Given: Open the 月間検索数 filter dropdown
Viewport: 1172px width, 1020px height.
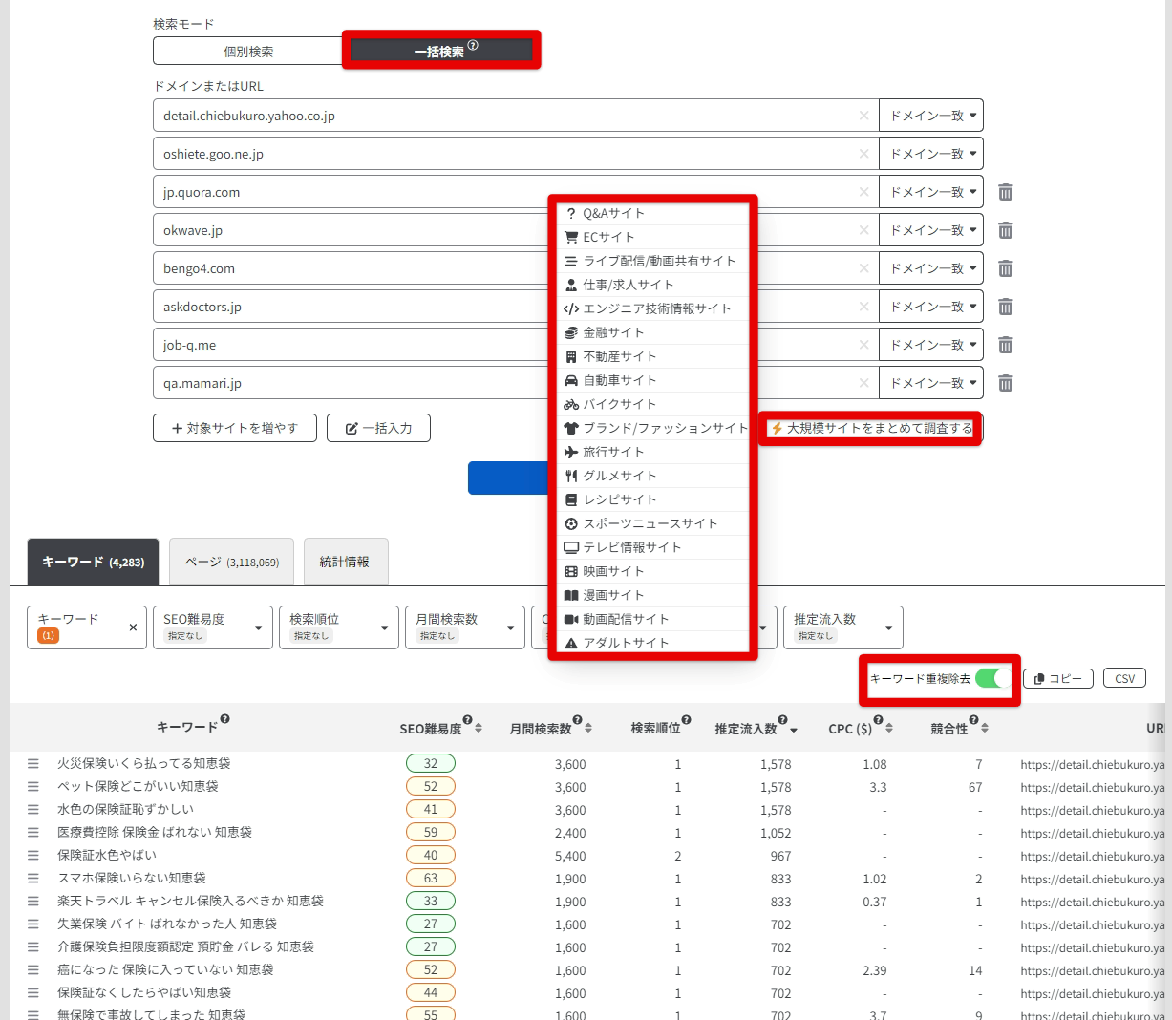Looking at the screenshot, I should tap(464, 627).
